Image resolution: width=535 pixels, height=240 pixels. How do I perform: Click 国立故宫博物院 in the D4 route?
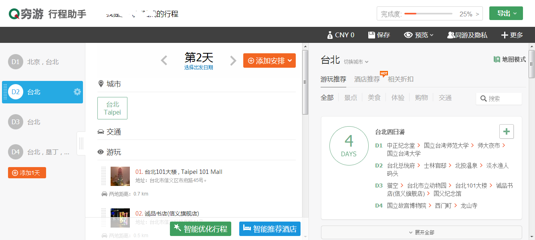407,206
